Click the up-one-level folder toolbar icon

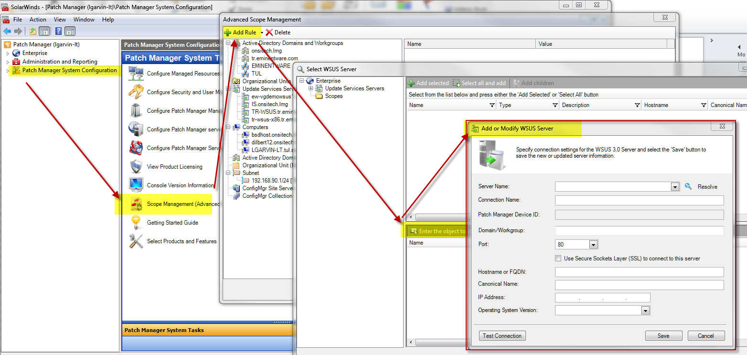[32, 32]
